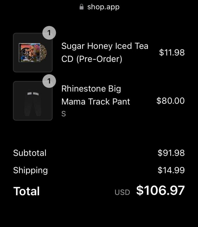The width and height of the screenshot is (198, 227).
Task: Tap the $14.99 shipping cost
Action: [x=171, y=170]
